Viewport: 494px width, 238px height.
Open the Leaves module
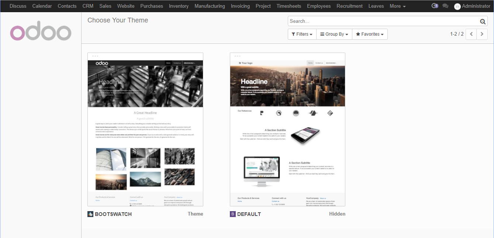click(376, 6)
